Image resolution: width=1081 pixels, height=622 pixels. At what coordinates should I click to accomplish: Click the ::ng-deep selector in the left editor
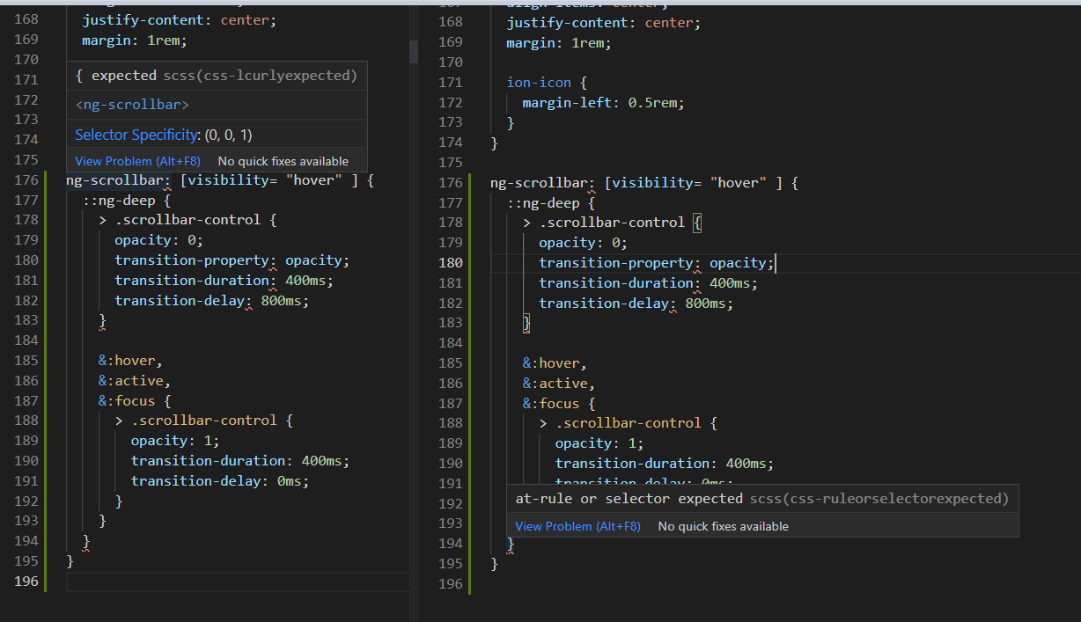[125, 200]
